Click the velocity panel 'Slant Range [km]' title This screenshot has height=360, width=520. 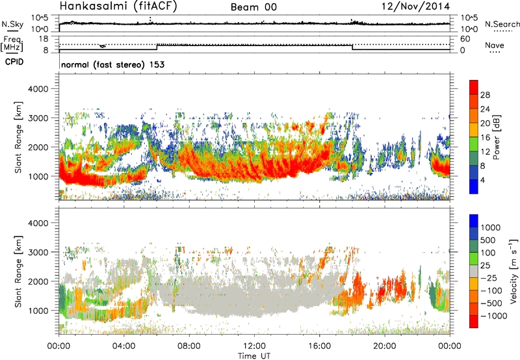point(19,271)
